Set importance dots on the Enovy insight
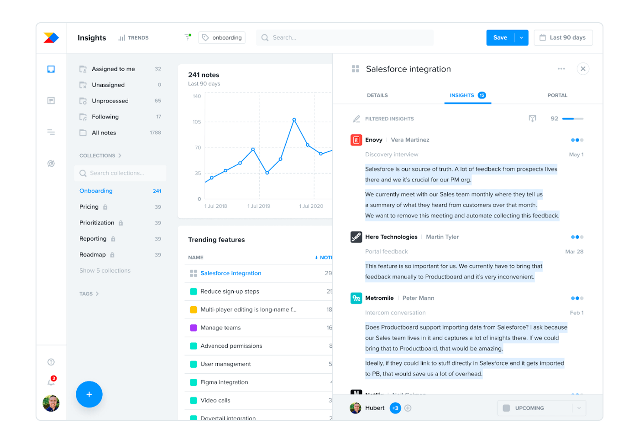639x443 pixels. (x=577, y=140)
